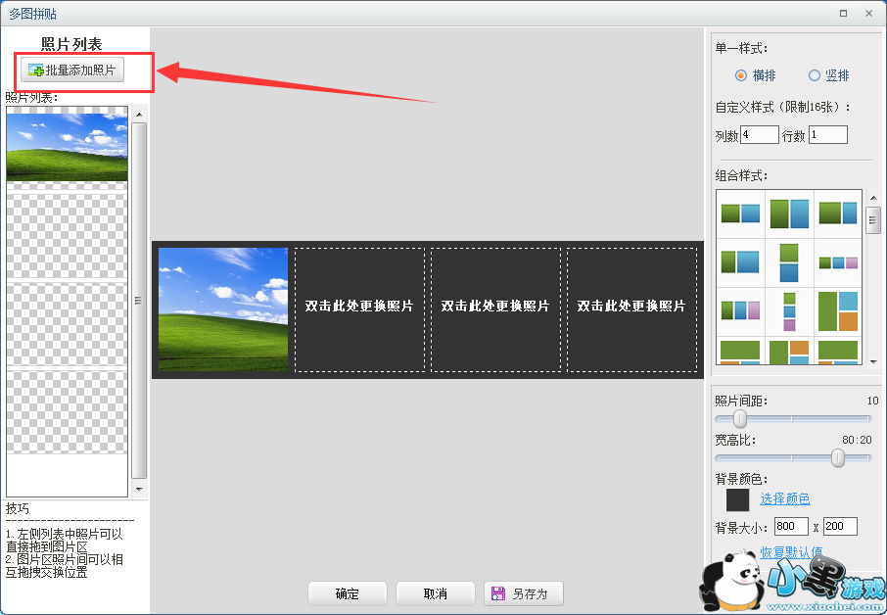This screenshot has width=887, height=615.
Task: Click the 照片间距 photo spacing slider handle
Action: [x=740, y=419]
